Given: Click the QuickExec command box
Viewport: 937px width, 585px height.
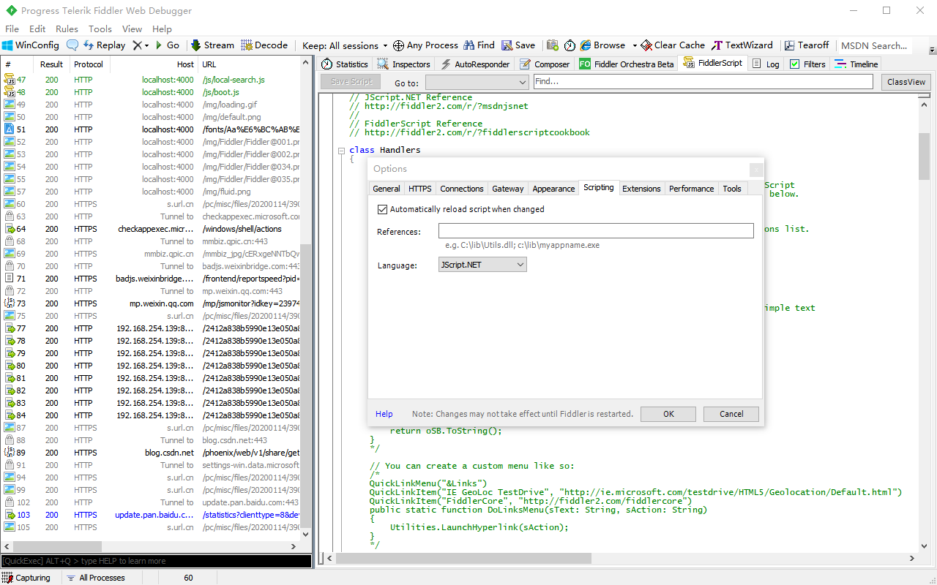Looking at the screenshot, I should 156,561.
